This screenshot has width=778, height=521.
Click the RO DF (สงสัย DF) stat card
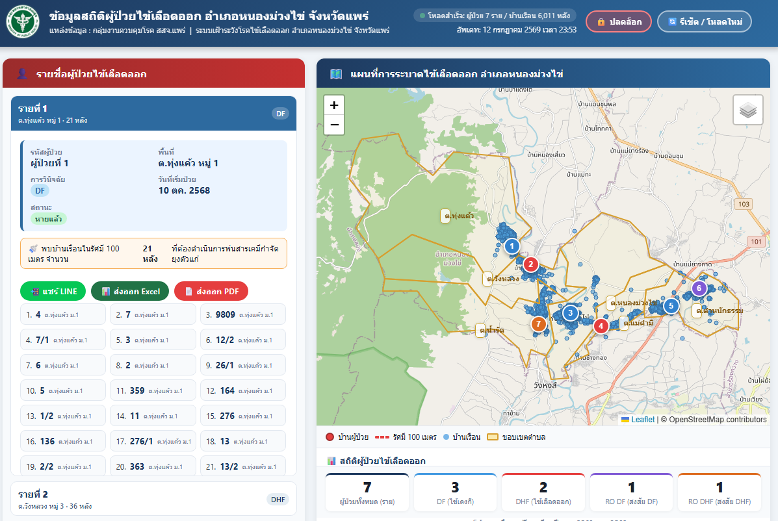click(631, 492)
